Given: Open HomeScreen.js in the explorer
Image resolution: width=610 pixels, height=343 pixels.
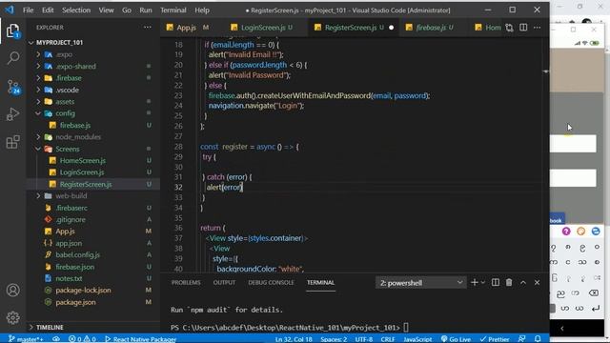Looking at the screenshot, I should 83,161.
